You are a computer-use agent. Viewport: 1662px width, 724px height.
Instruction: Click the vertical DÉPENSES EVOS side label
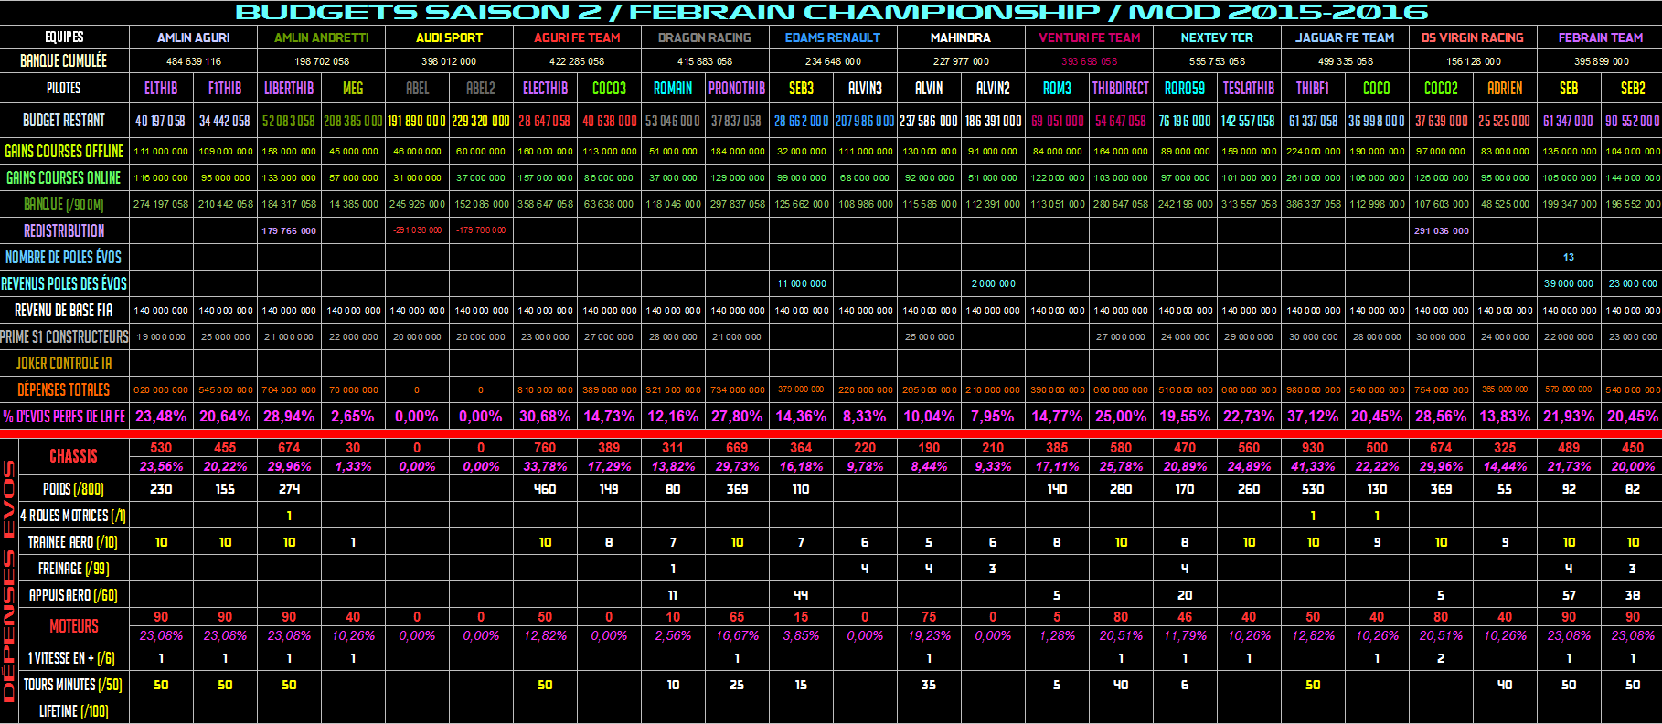click(x=9, y=580)
